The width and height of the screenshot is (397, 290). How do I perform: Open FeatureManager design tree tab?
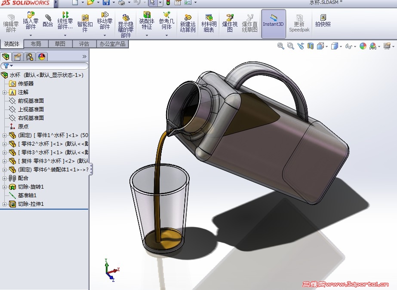pyautogui.click(x=6, y=57)
